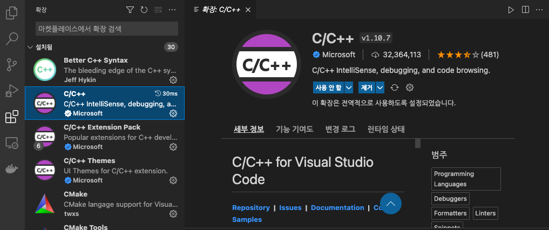Click the Programming Languages category tag
Viewport: 549px width, 230px height.
pyautogui.click(x=466, y=179)
